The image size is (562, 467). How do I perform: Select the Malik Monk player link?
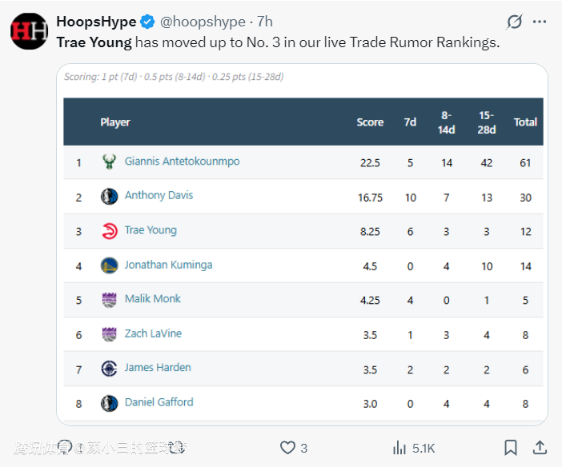[x=153, y=299]
